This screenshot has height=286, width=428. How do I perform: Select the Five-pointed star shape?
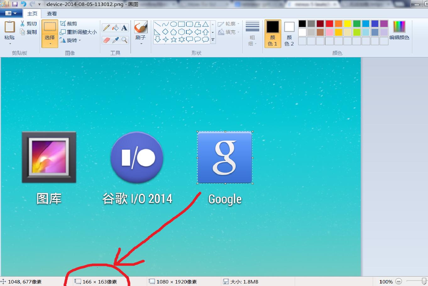[x=174, y=39]
